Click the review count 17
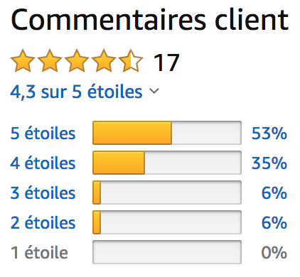300x277 pixels. click(166, 63)
